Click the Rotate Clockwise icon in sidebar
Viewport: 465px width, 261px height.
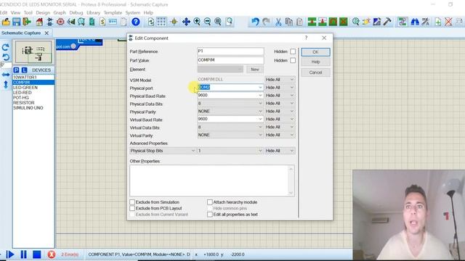[x=5, y=47]
